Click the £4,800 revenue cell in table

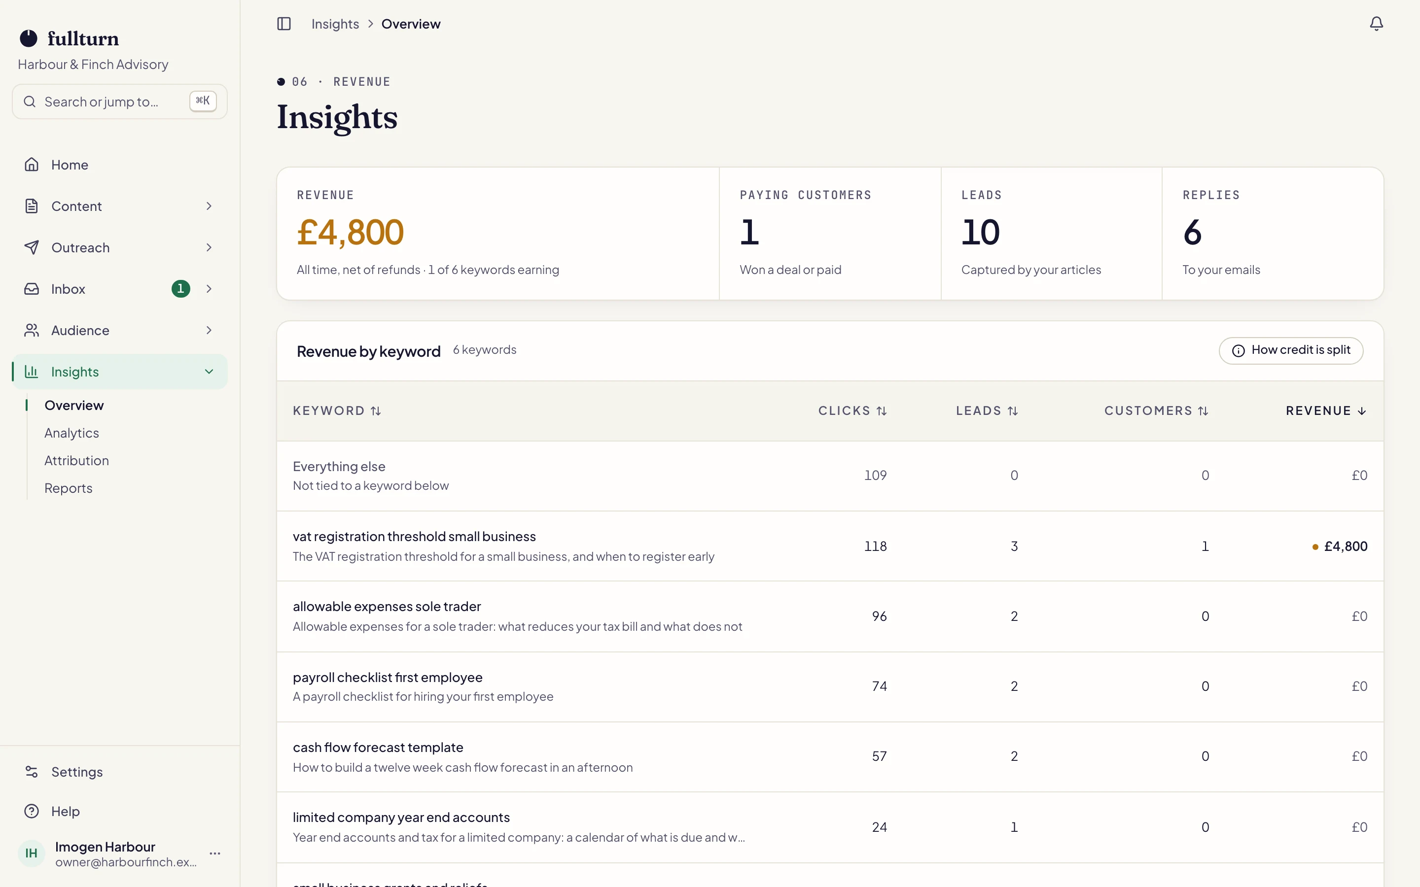[1340, 546]
